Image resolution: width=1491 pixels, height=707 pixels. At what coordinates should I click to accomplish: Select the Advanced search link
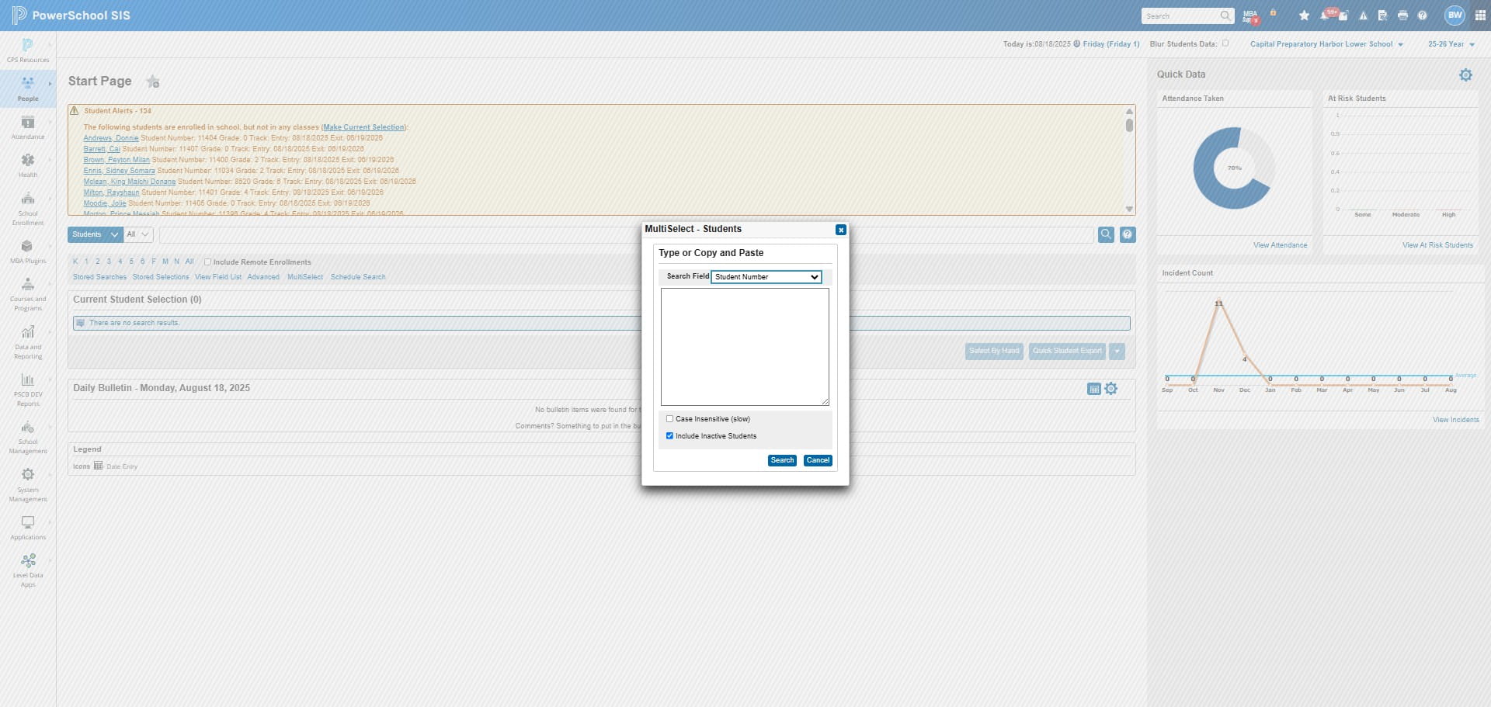point(263,277)
